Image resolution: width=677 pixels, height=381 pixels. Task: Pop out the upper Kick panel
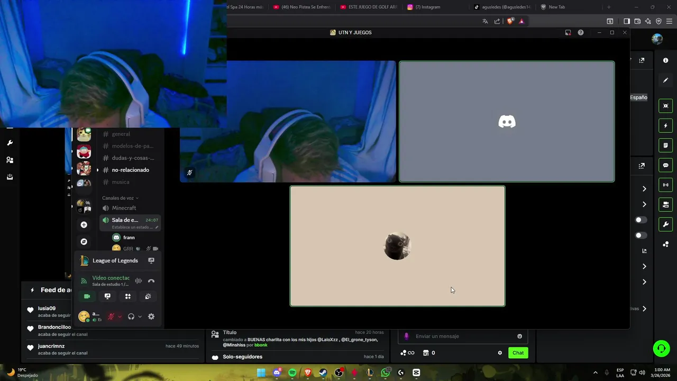click(642, 60)
